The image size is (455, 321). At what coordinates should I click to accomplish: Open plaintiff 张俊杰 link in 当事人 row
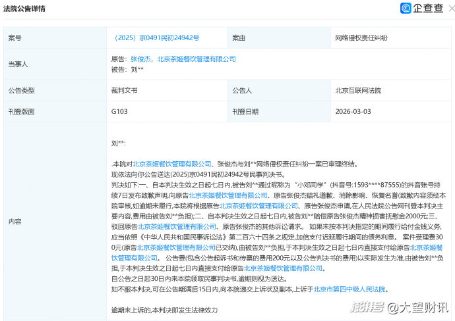point(140,59)
